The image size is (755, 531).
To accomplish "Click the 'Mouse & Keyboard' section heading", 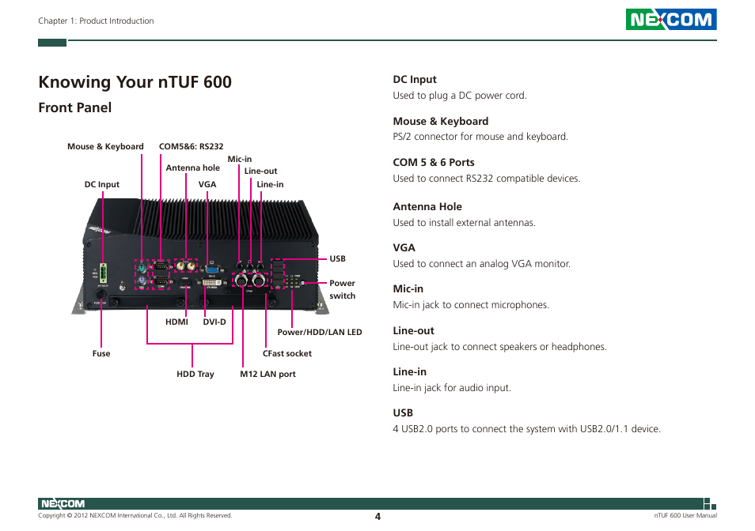I will pyautogui.click(x=441, y=122).
